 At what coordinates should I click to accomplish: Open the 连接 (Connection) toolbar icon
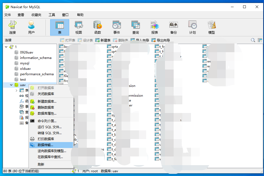pyautogui.click(x=12, y=27)
